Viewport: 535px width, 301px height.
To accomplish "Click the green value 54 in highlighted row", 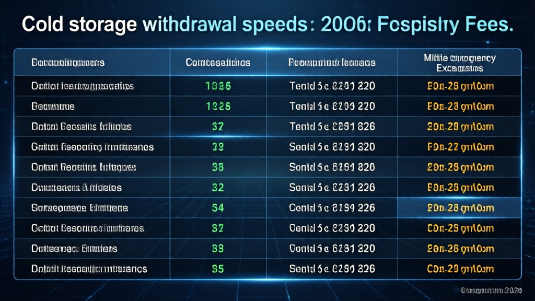I will [218, 208].
